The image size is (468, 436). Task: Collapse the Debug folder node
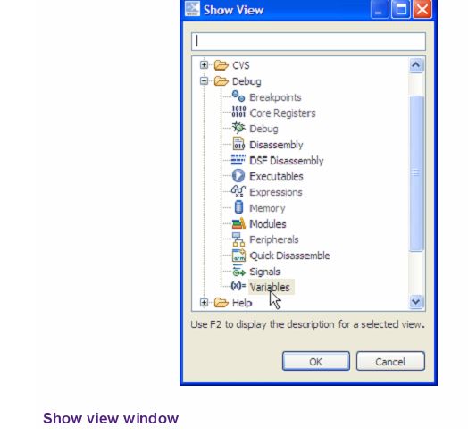tap(204, 80)
